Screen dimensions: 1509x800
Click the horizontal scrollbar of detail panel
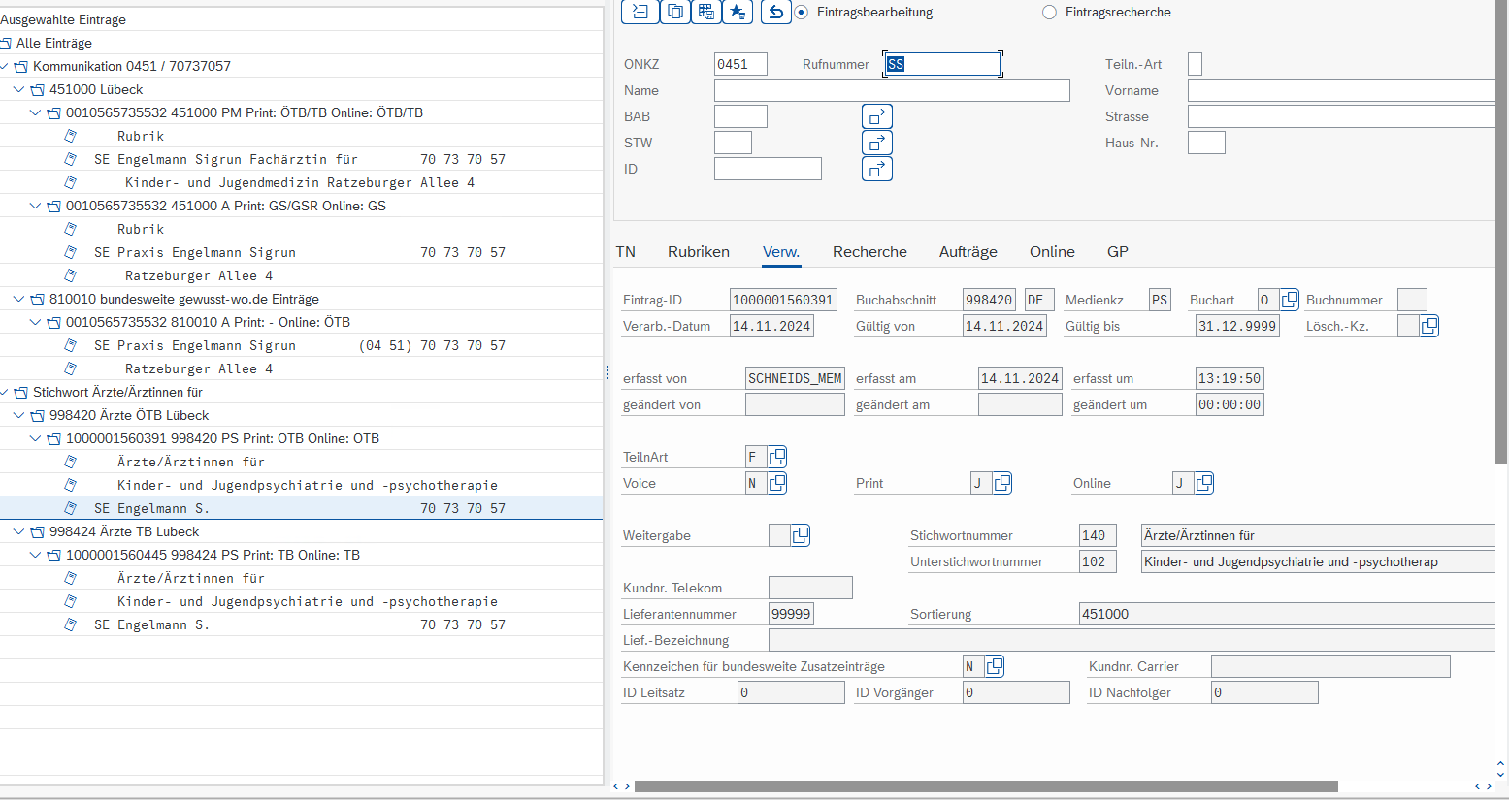[986, 786]
